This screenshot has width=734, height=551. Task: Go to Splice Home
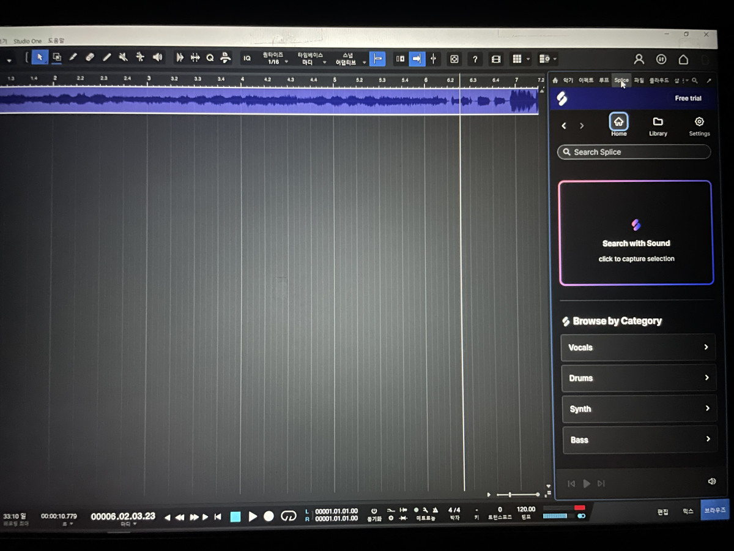pos(618,126)
